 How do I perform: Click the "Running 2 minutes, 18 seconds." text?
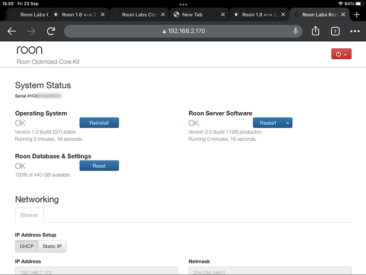click(49, 139)
